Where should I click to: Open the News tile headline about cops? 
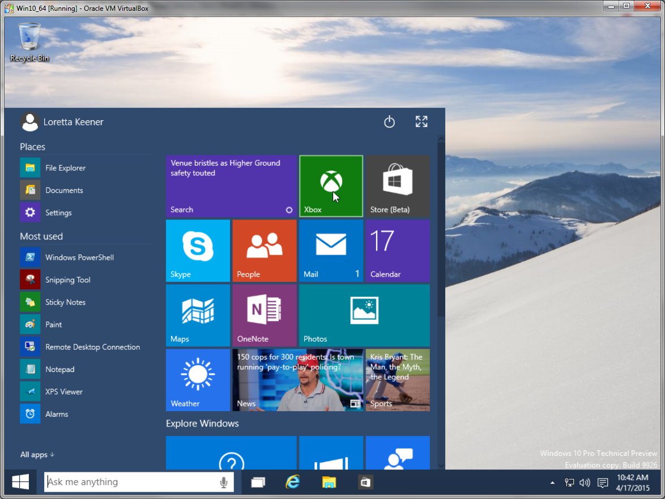(x=297, y=380)
